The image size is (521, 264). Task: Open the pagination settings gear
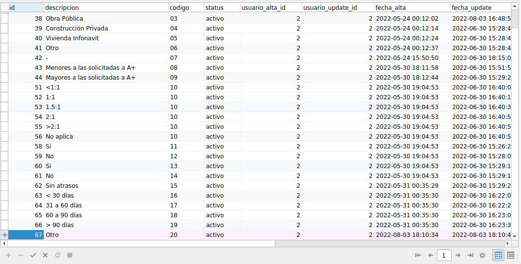(x=482, y=255)
